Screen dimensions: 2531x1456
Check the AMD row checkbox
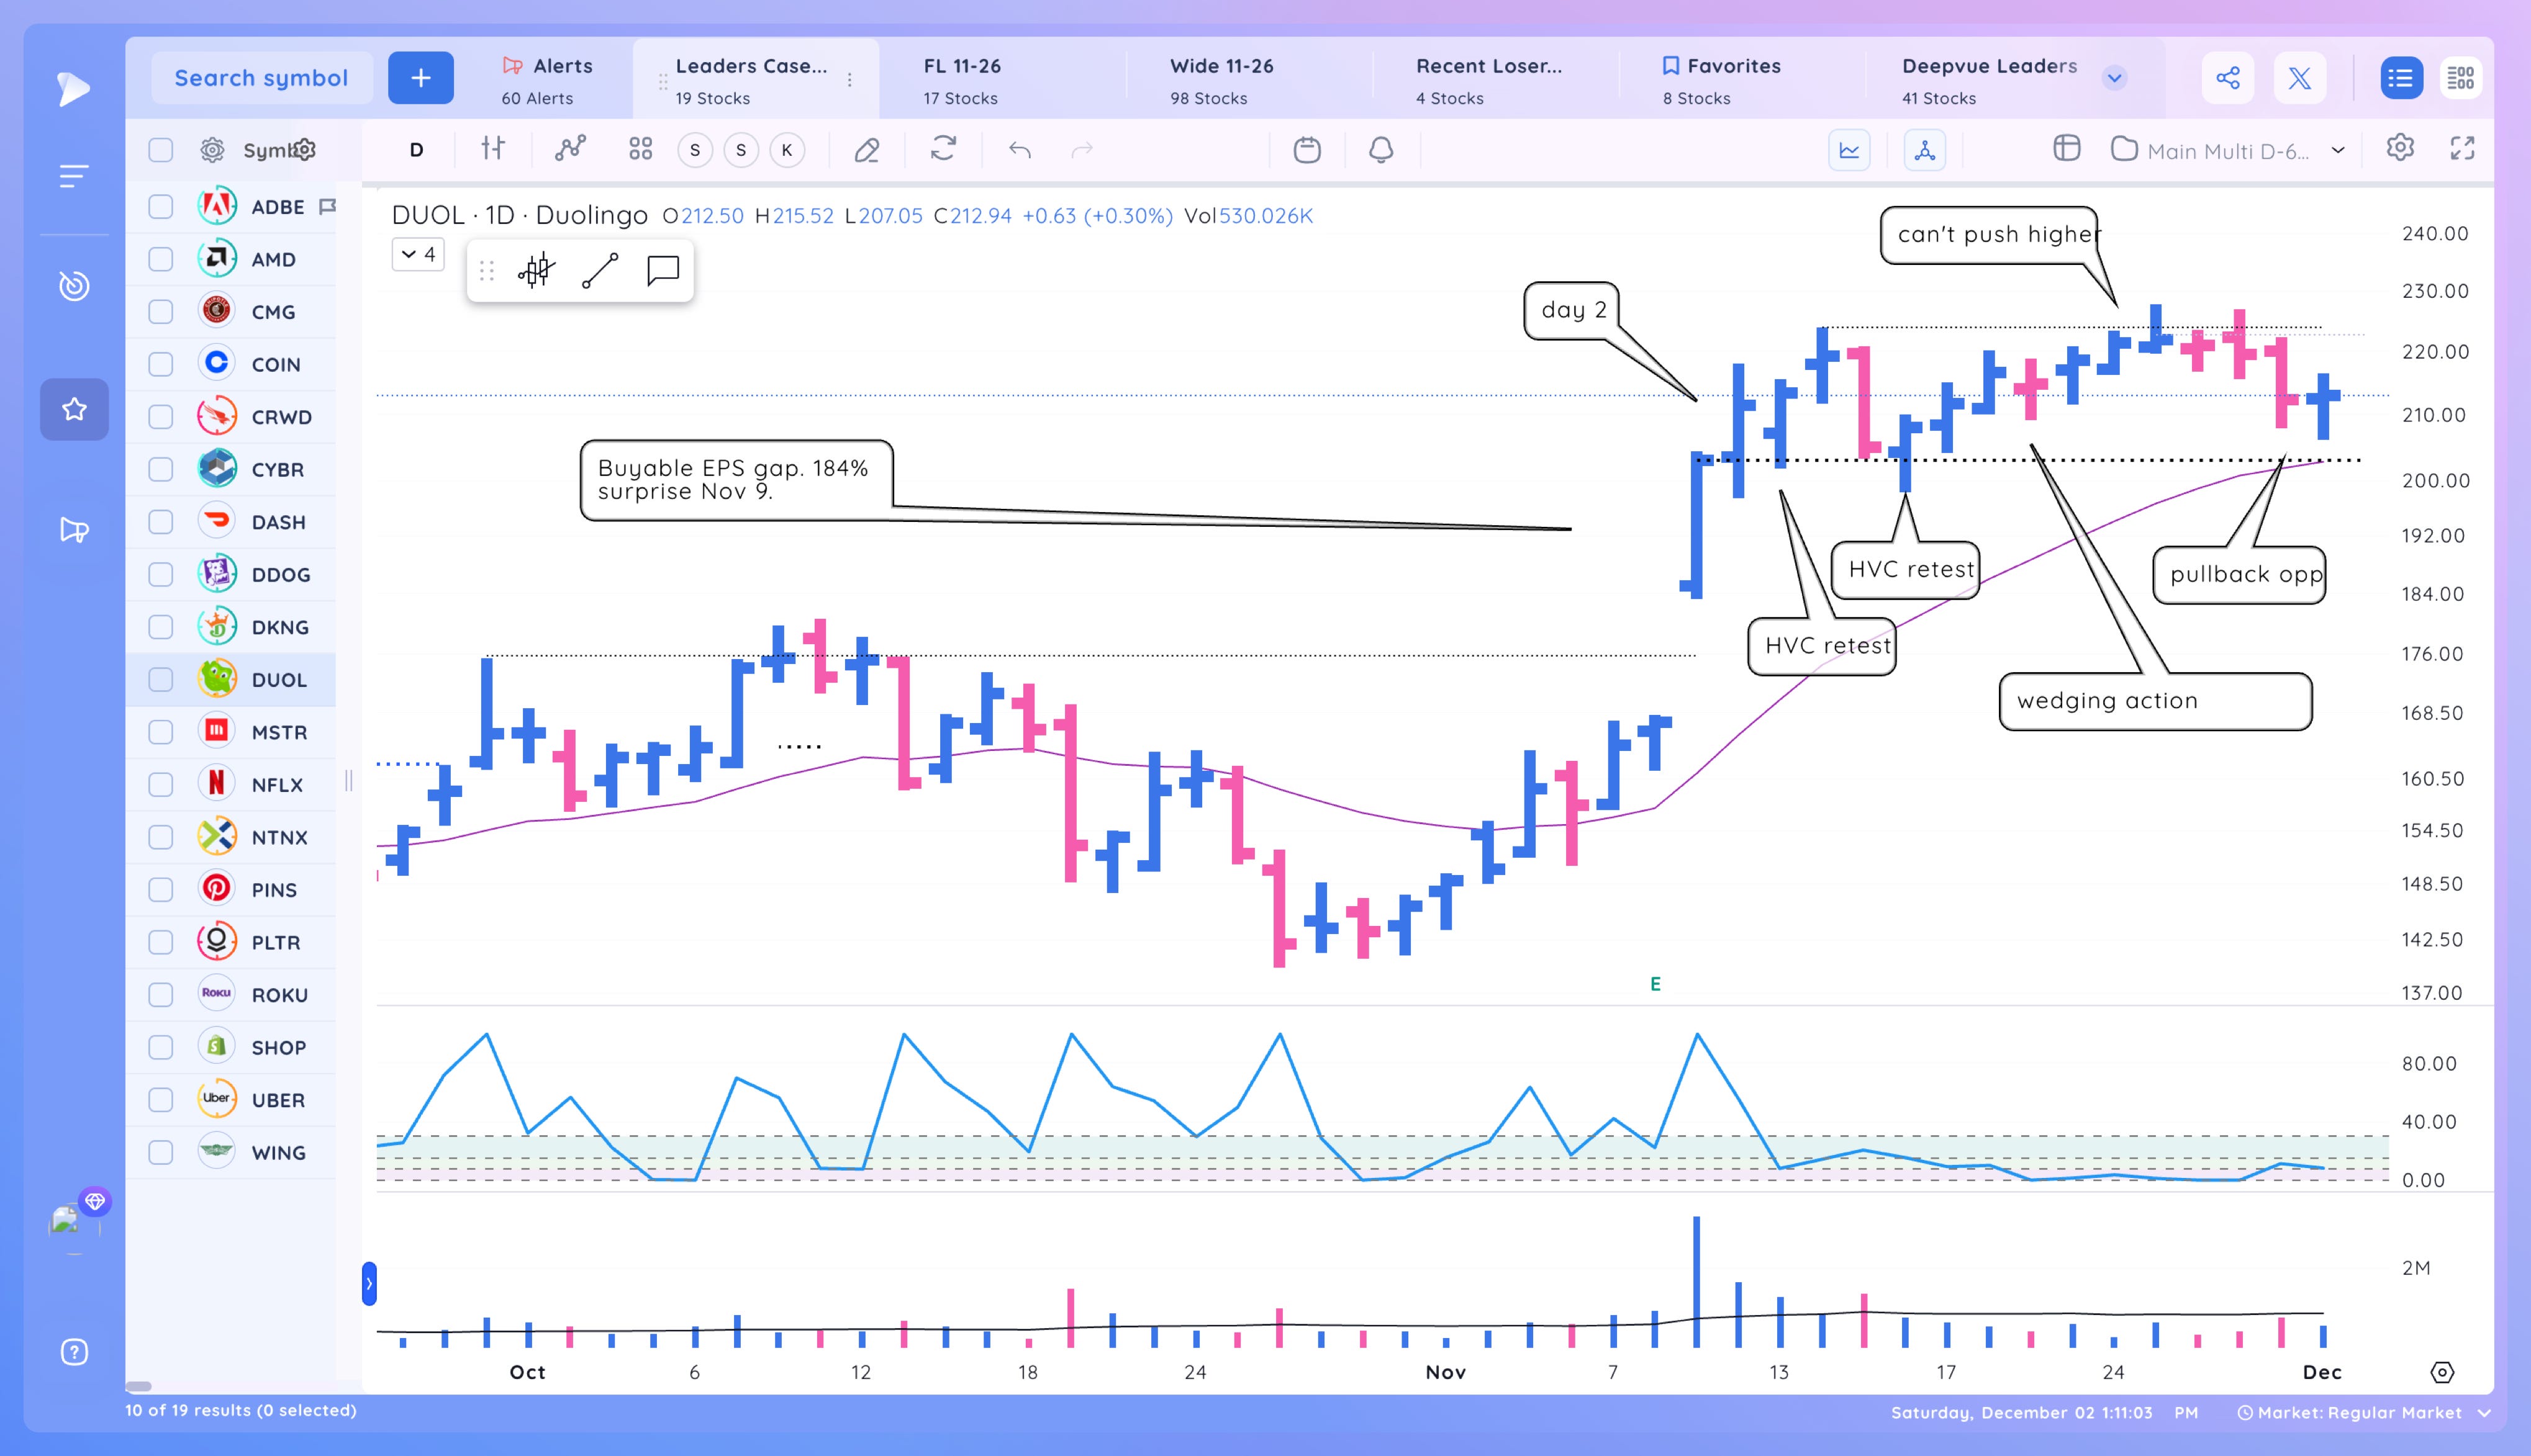(160, 259)
